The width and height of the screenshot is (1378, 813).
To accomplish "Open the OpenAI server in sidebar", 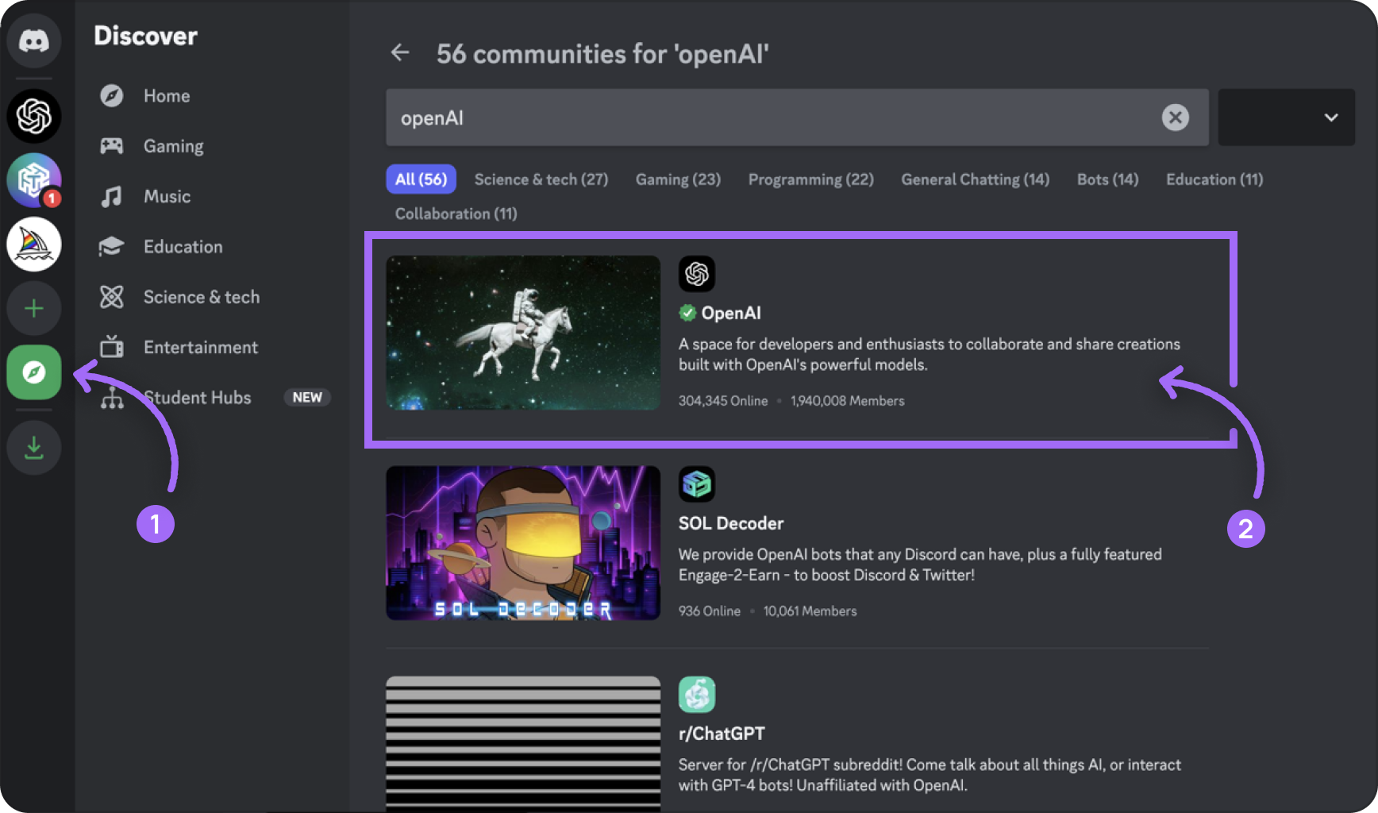I will click(x=34, y=117).
